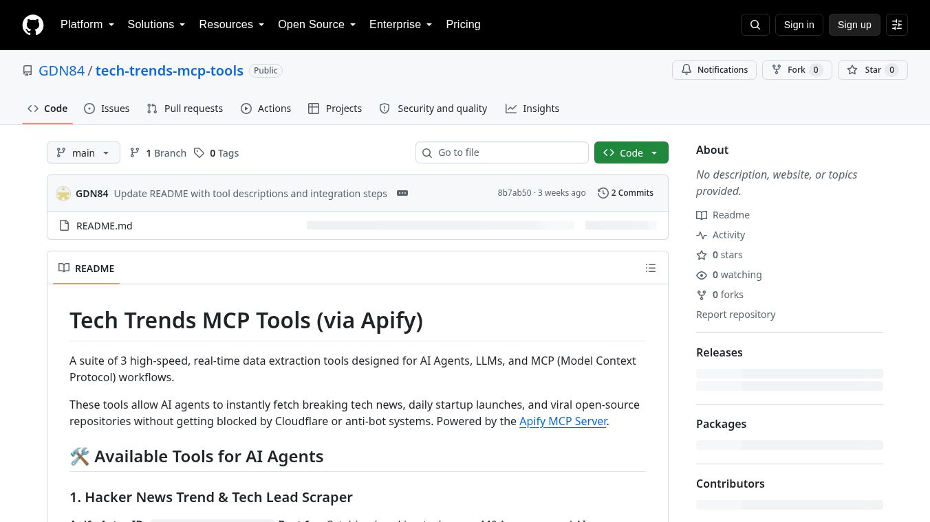
Task: Click the Hacker News Trend scraper heading
Action: [x=211, y=497]
